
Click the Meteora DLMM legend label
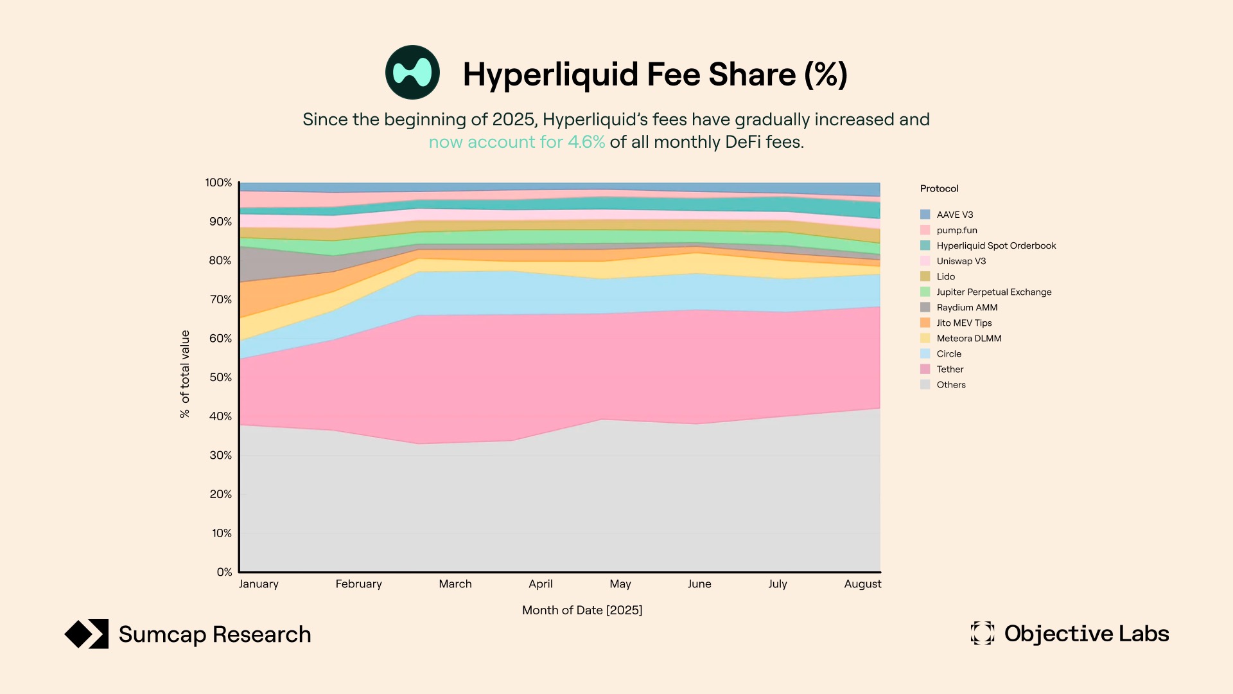click(x=968, y=338)
